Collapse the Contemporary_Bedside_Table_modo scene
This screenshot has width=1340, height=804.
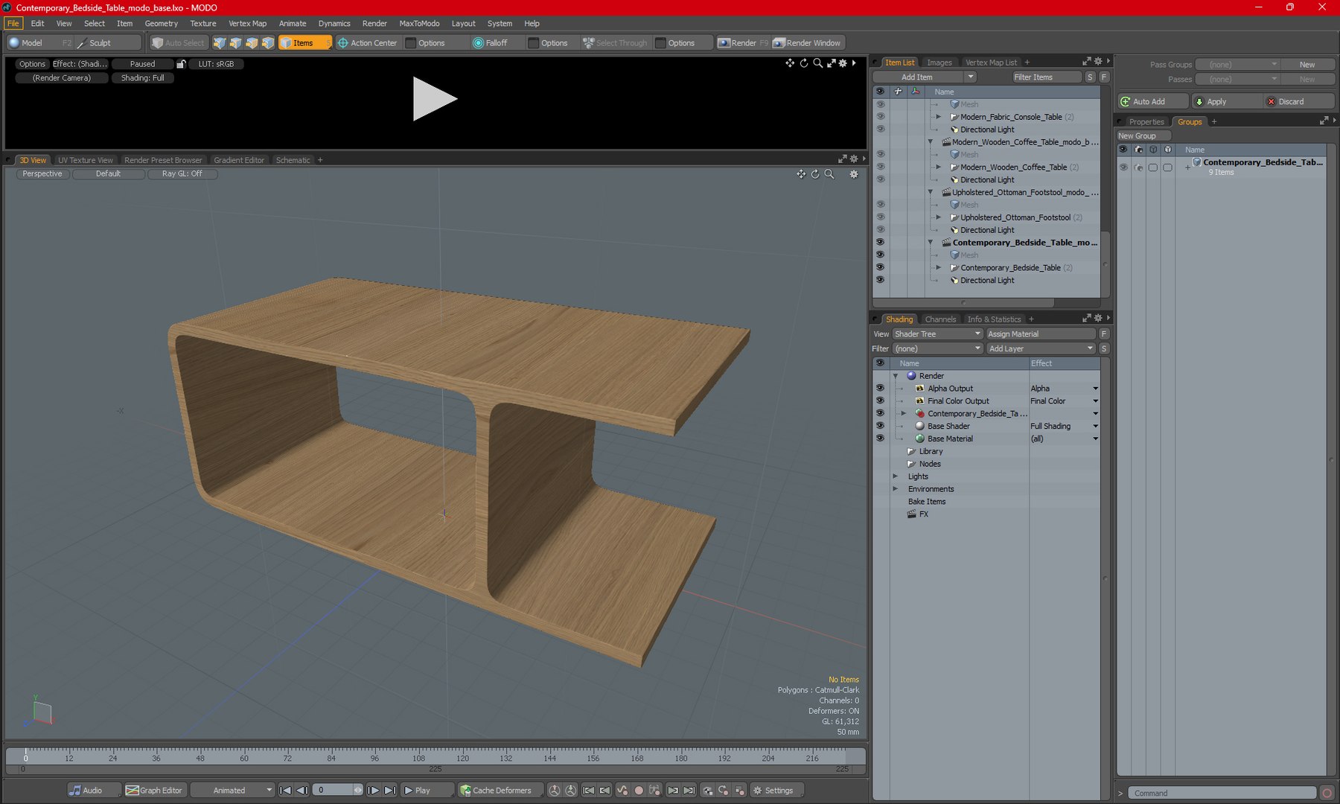[x=930, y=242]
